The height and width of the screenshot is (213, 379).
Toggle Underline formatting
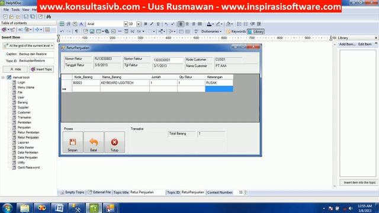[158, 24]
